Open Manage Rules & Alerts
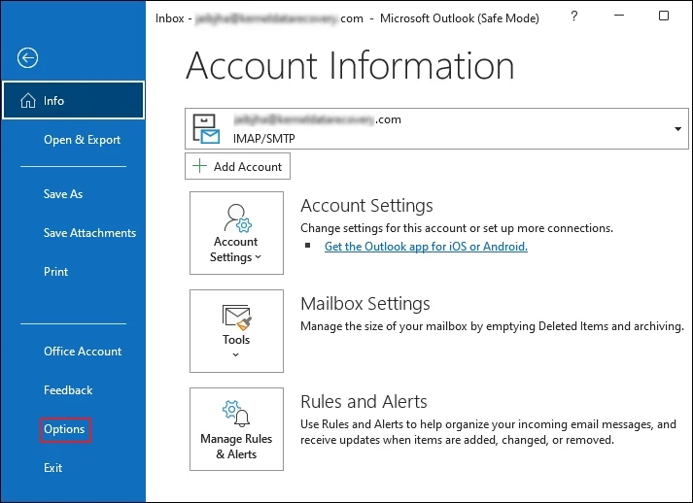Image resolution: width=693 pixels, height=503 pixels. (x=236, y=429)
